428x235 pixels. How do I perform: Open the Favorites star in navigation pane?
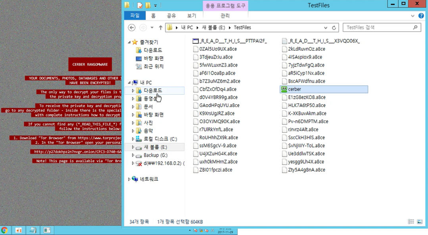pyautogui.click(x=135, y=42)
